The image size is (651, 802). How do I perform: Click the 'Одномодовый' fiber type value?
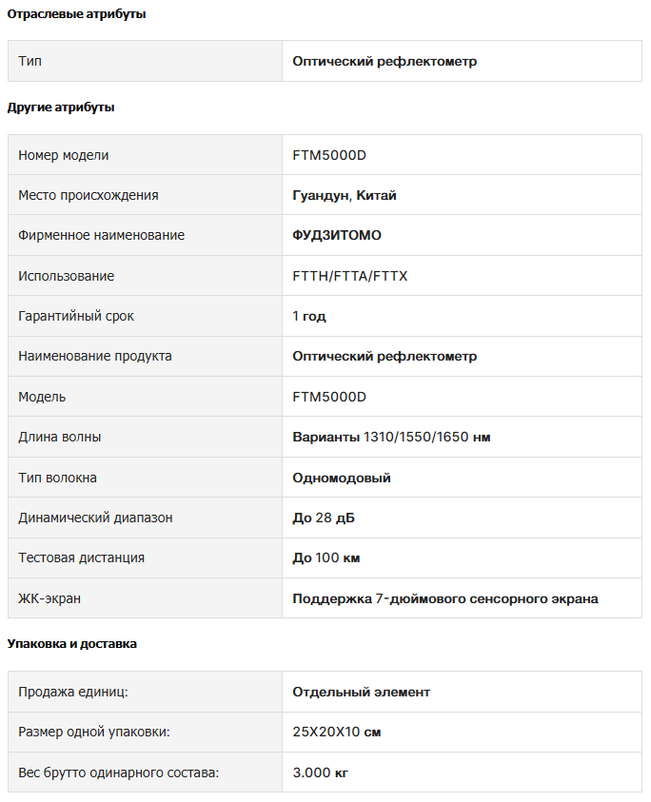342,478
